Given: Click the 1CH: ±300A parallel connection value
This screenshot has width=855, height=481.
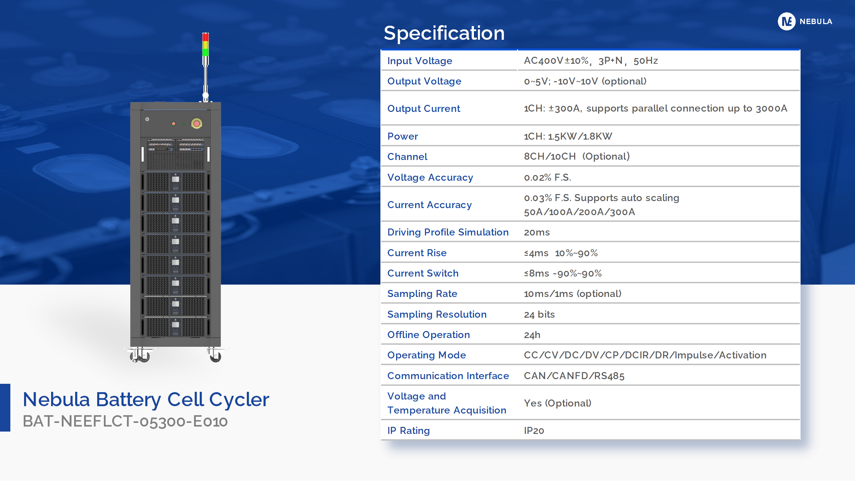Looking at the screenshot, I should pyautogui.click(x=655, y=108).
